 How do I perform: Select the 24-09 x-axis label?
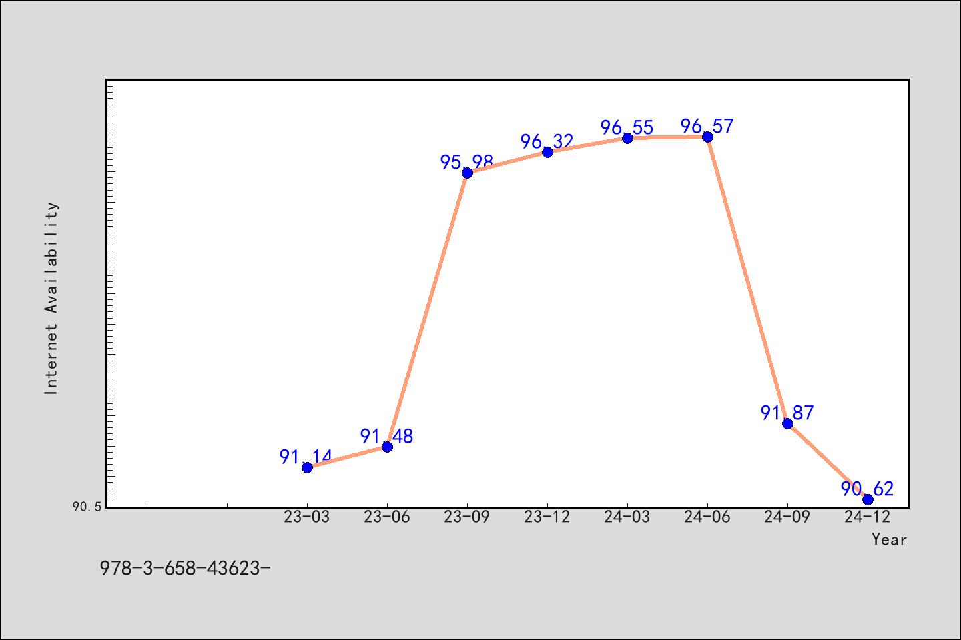787,517
